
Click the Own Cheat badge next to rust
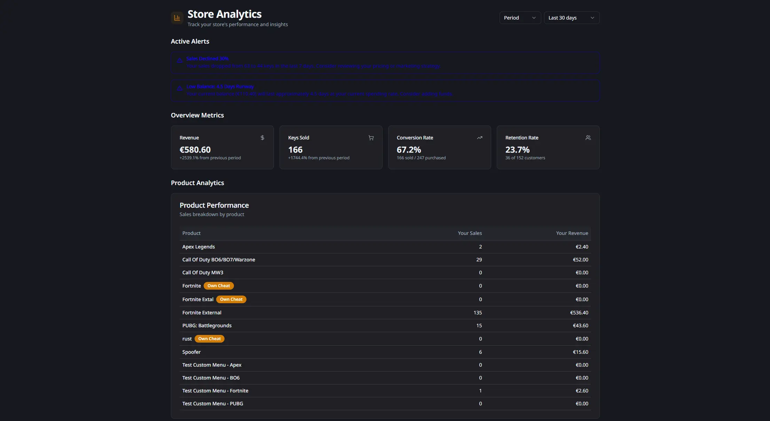(209, 338)
